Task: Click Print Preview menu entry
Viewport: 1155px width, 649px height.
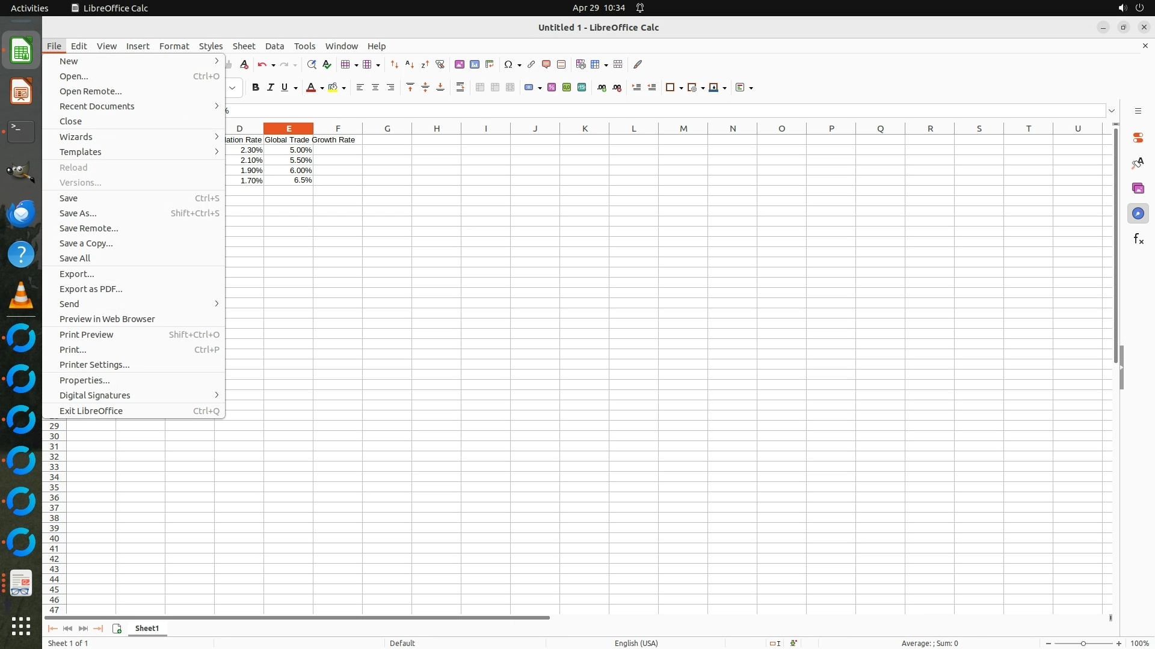Action: 87,335
